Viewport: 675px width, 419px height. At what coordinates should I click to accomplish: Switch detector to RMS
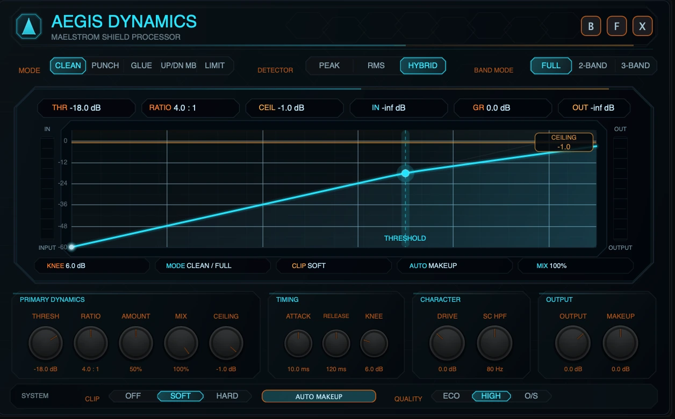[x=376, y=66]
